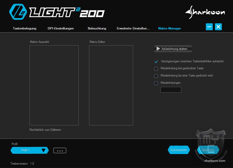This screenshot has width=233, height=168.
Task: Uncheck Verzögerungen zwischen Tastenbefehlen checkbox
Action: [156, 62]
